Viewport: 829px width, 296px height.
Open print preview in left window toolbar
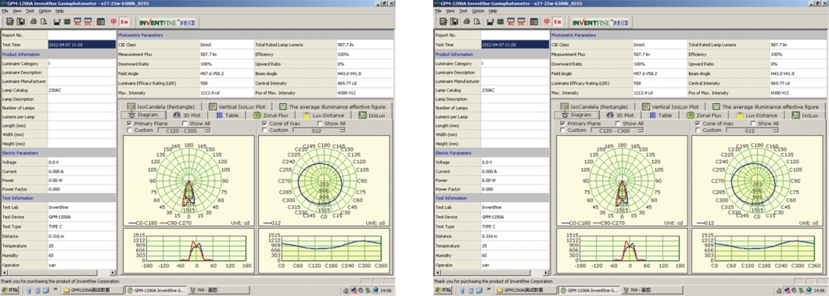44,22
